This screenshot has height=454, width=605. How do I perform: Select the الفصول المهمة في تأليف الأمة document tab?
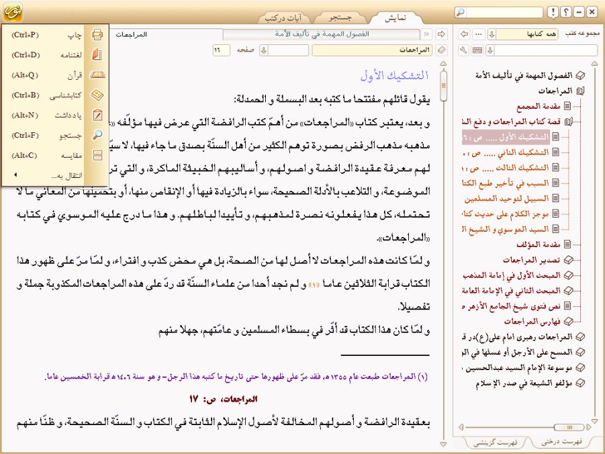point(322,34)
